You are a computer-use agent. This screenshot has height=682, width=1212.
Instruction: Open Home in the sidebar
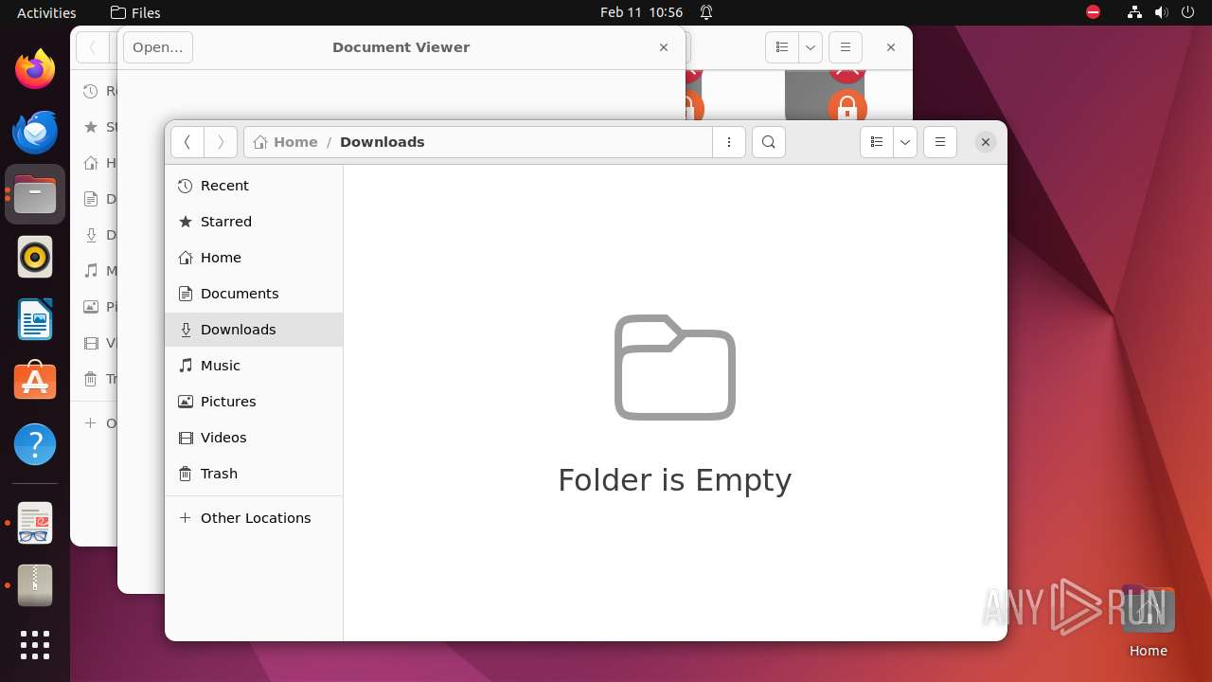[x=254, y=258]
